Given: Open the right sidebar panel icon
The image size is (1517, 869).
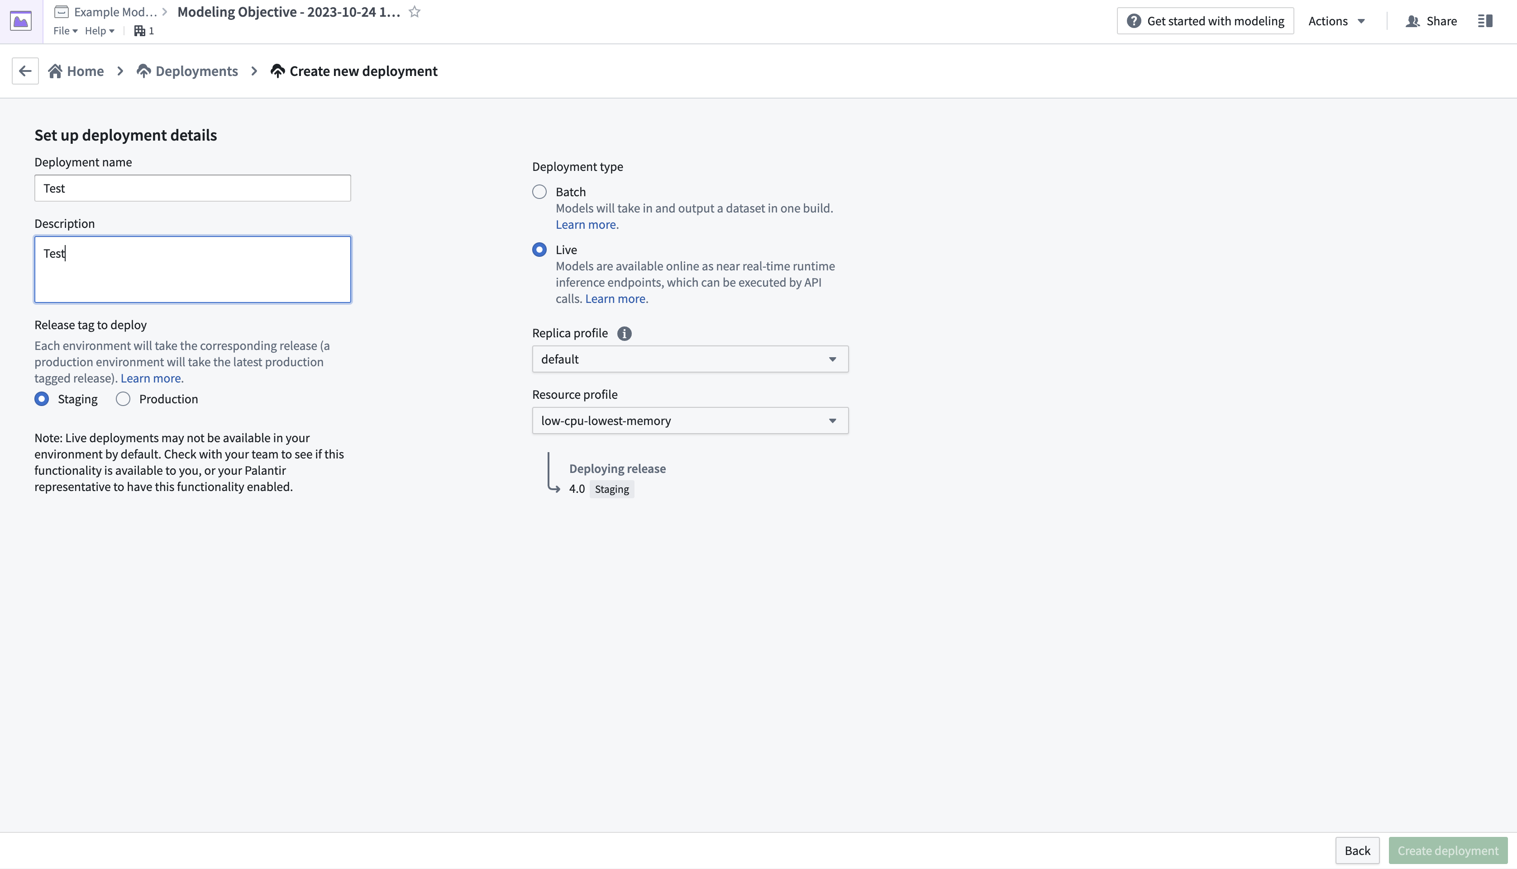Looking at the screenshot, I should click(1485, 22).
